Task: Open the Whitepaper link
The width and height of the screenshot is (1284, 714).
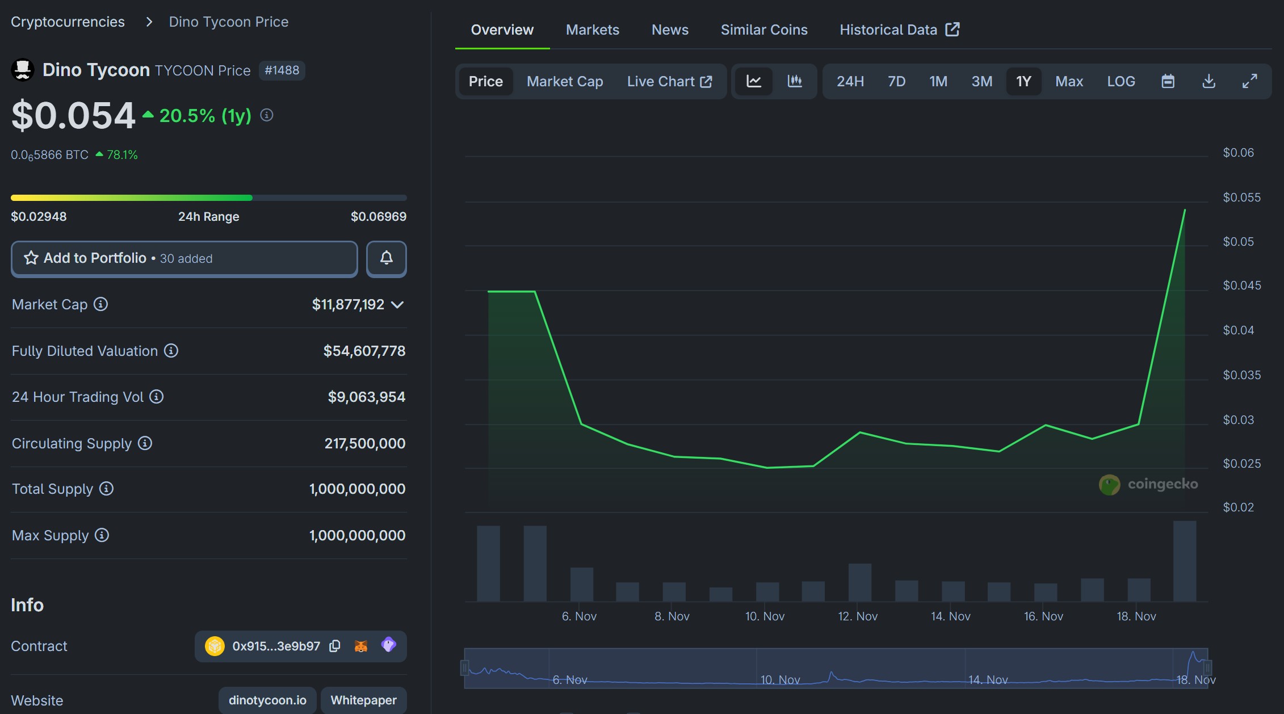Action: tap(363, 700)
